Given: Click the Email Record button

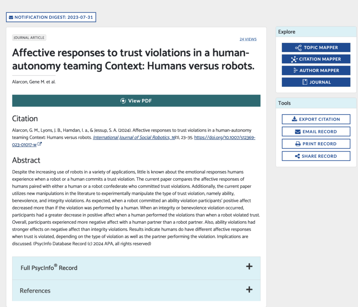Looking at the screenshot, I should point(316,131).
